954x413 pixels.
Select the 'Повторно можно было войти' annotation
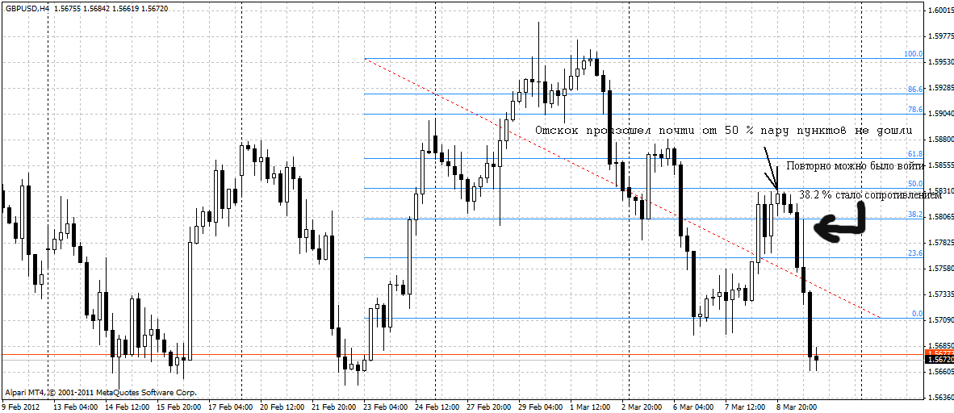856,165
